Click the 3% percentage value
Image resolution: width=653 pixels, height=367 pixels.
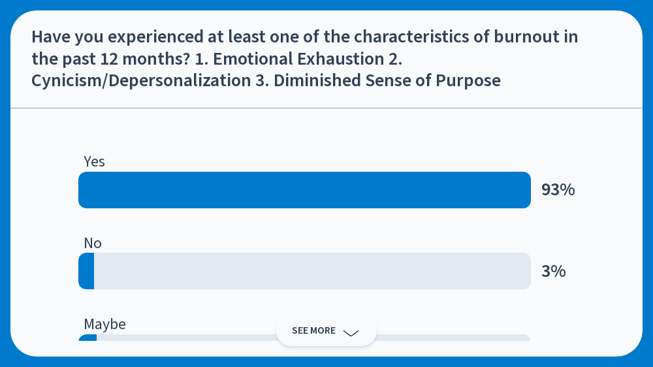553,271
